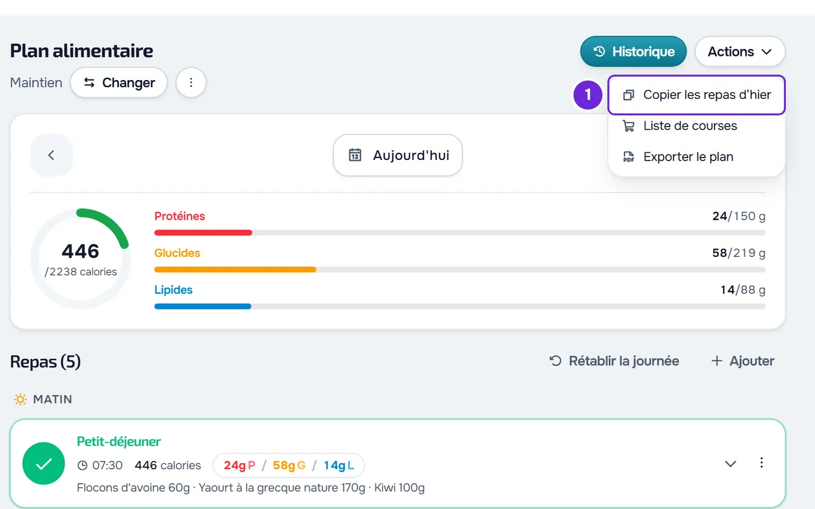
Task: Click the Maintien plan label
Action: 36,82
